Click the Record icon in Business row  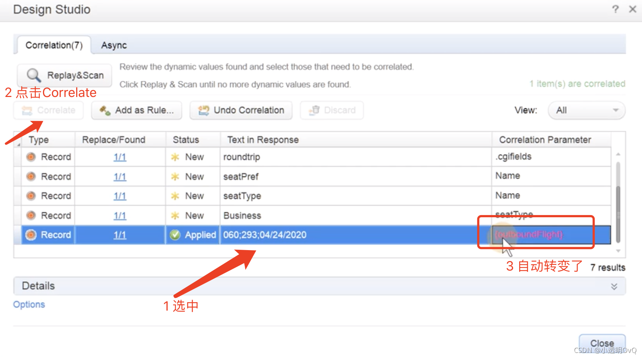pos(31,215)
